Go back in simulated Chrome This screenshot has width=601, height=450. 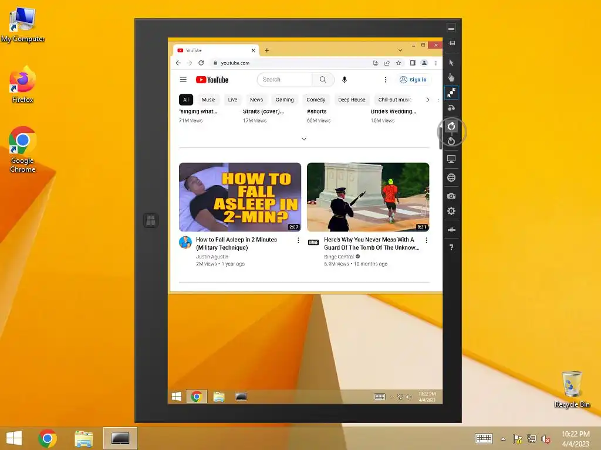click(x=178, y=63)
